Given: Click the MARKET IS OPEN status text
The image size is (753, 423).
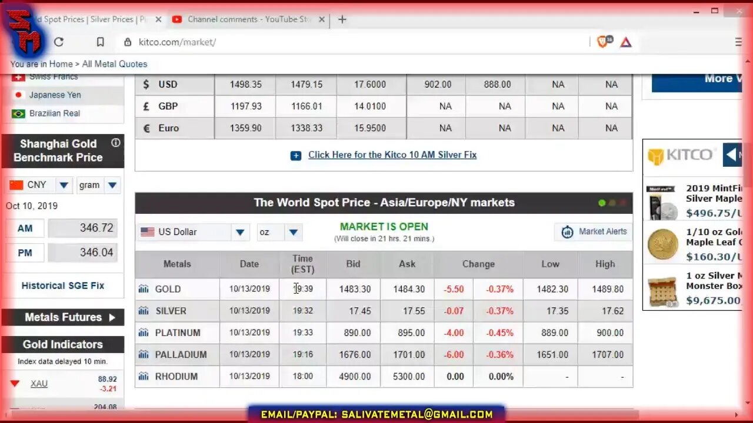Looking at the screenshot, I should (384, 227).
